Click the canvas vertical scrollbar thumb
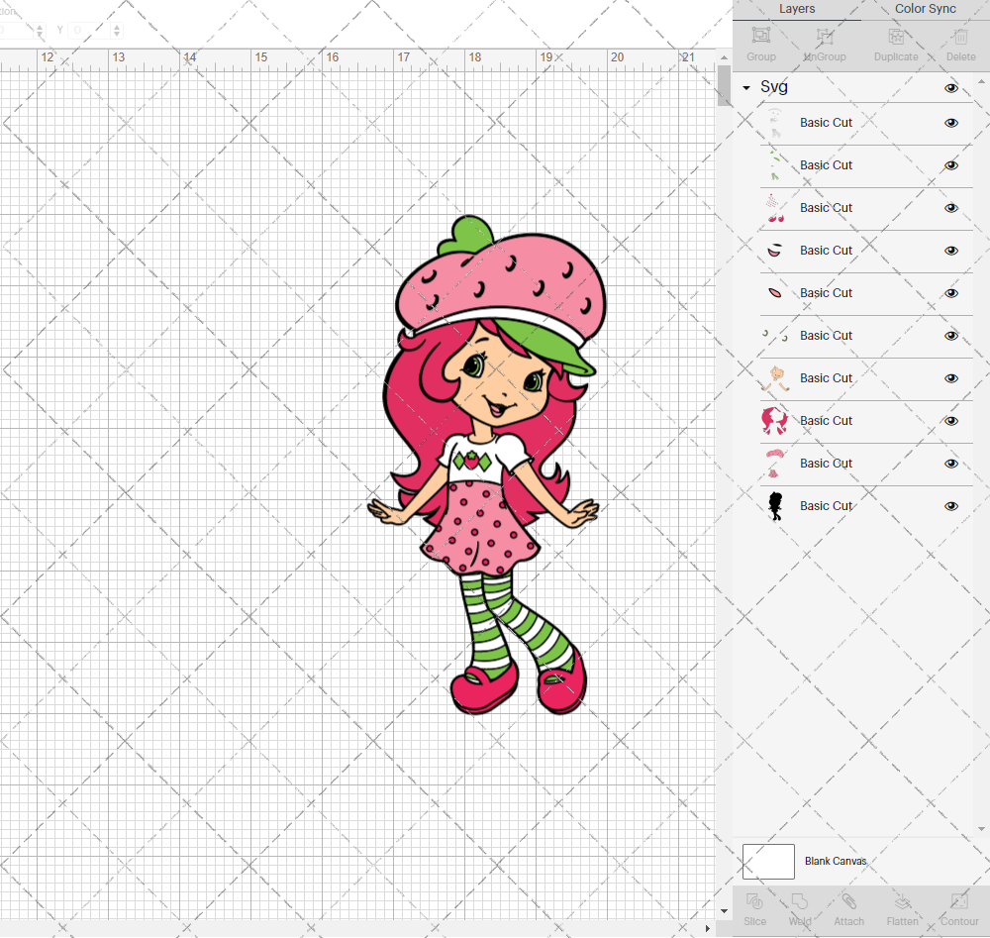The width and height of the screenshot is (990, 938). point(725,85)
